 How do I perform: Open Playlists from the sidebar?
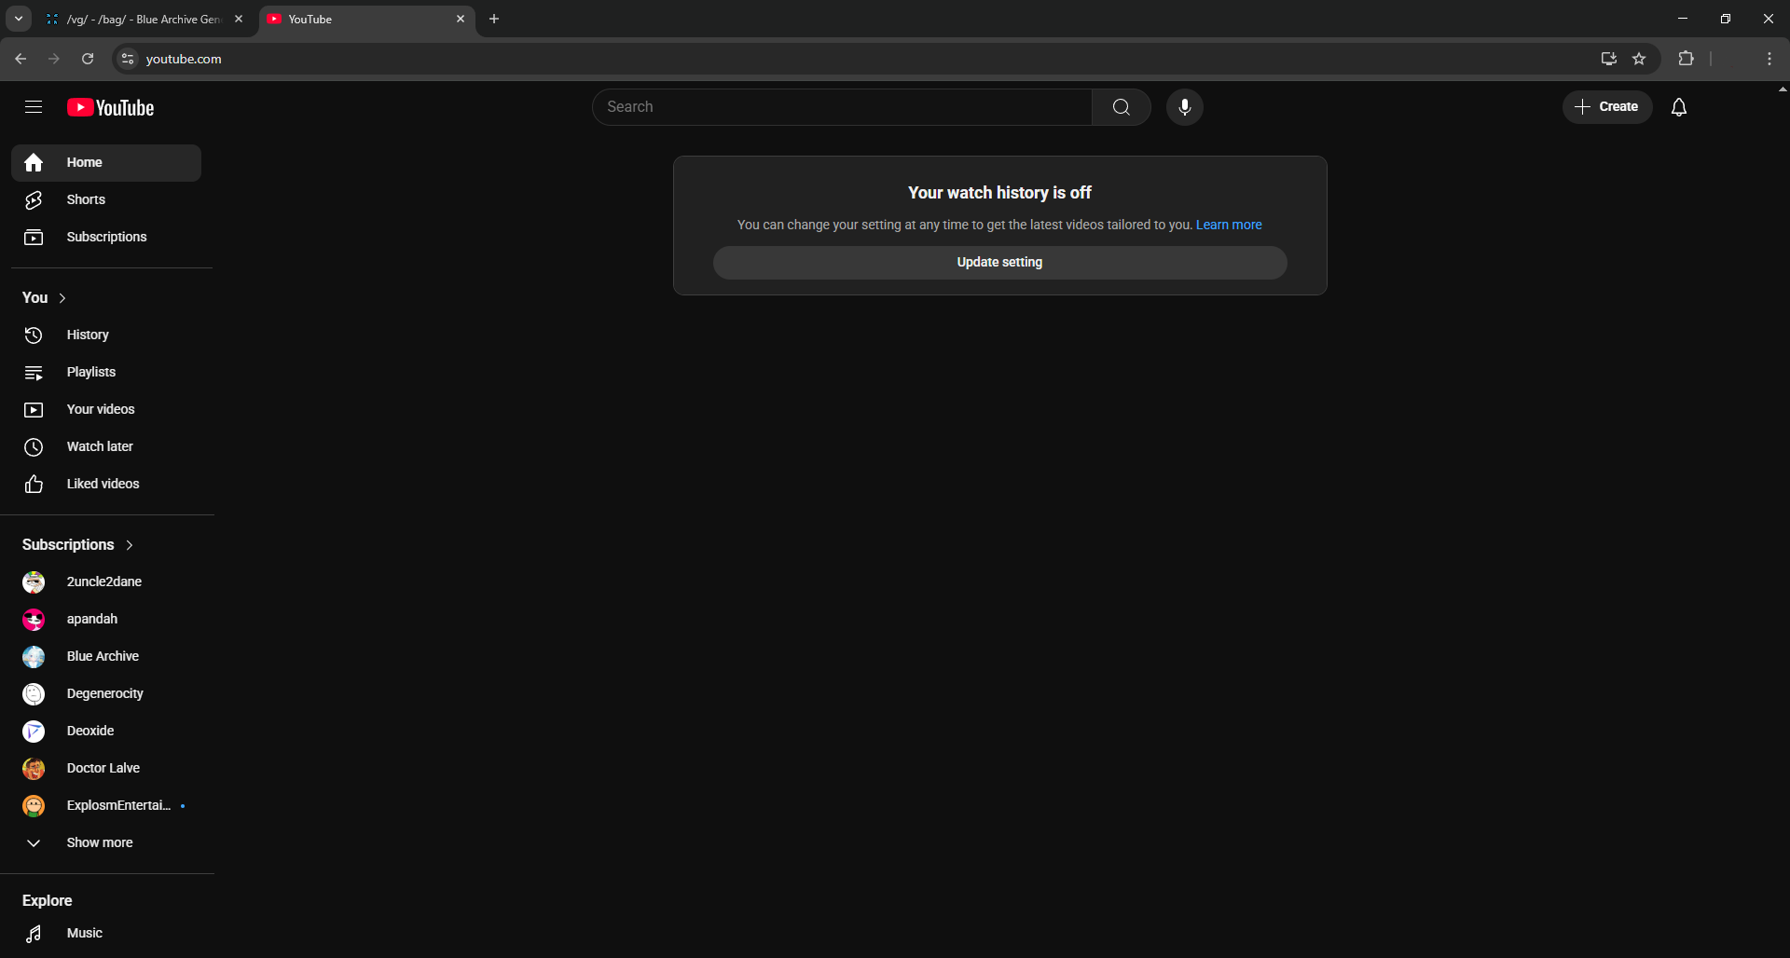pyautogui.click(x=106, y=373)
